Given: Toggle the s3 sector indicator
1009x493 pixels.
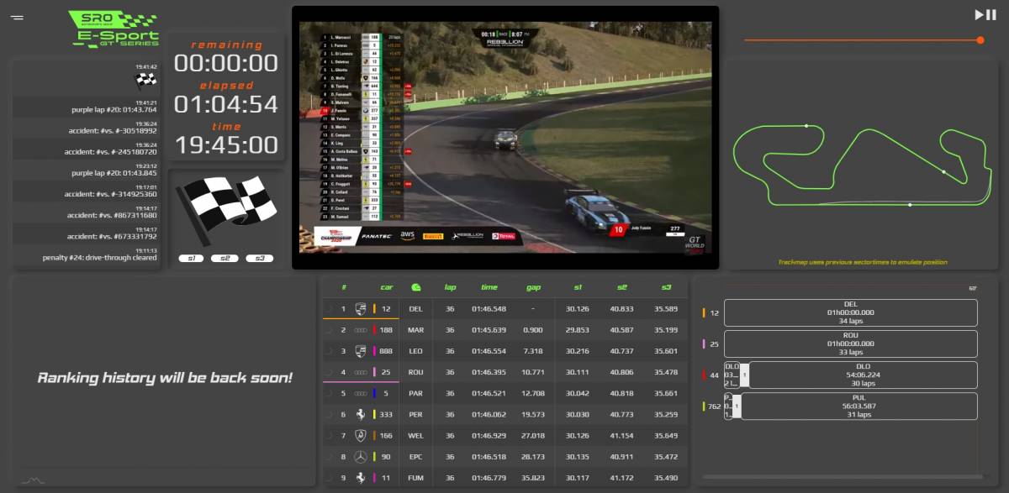Looking at the screenshot, I should [259, 259].
